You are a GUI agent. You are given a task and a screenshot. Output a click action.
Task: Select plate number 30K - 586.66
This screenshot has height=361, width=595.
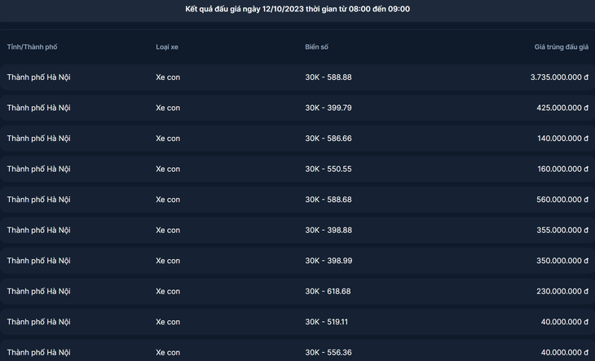(x=328, y=139)
